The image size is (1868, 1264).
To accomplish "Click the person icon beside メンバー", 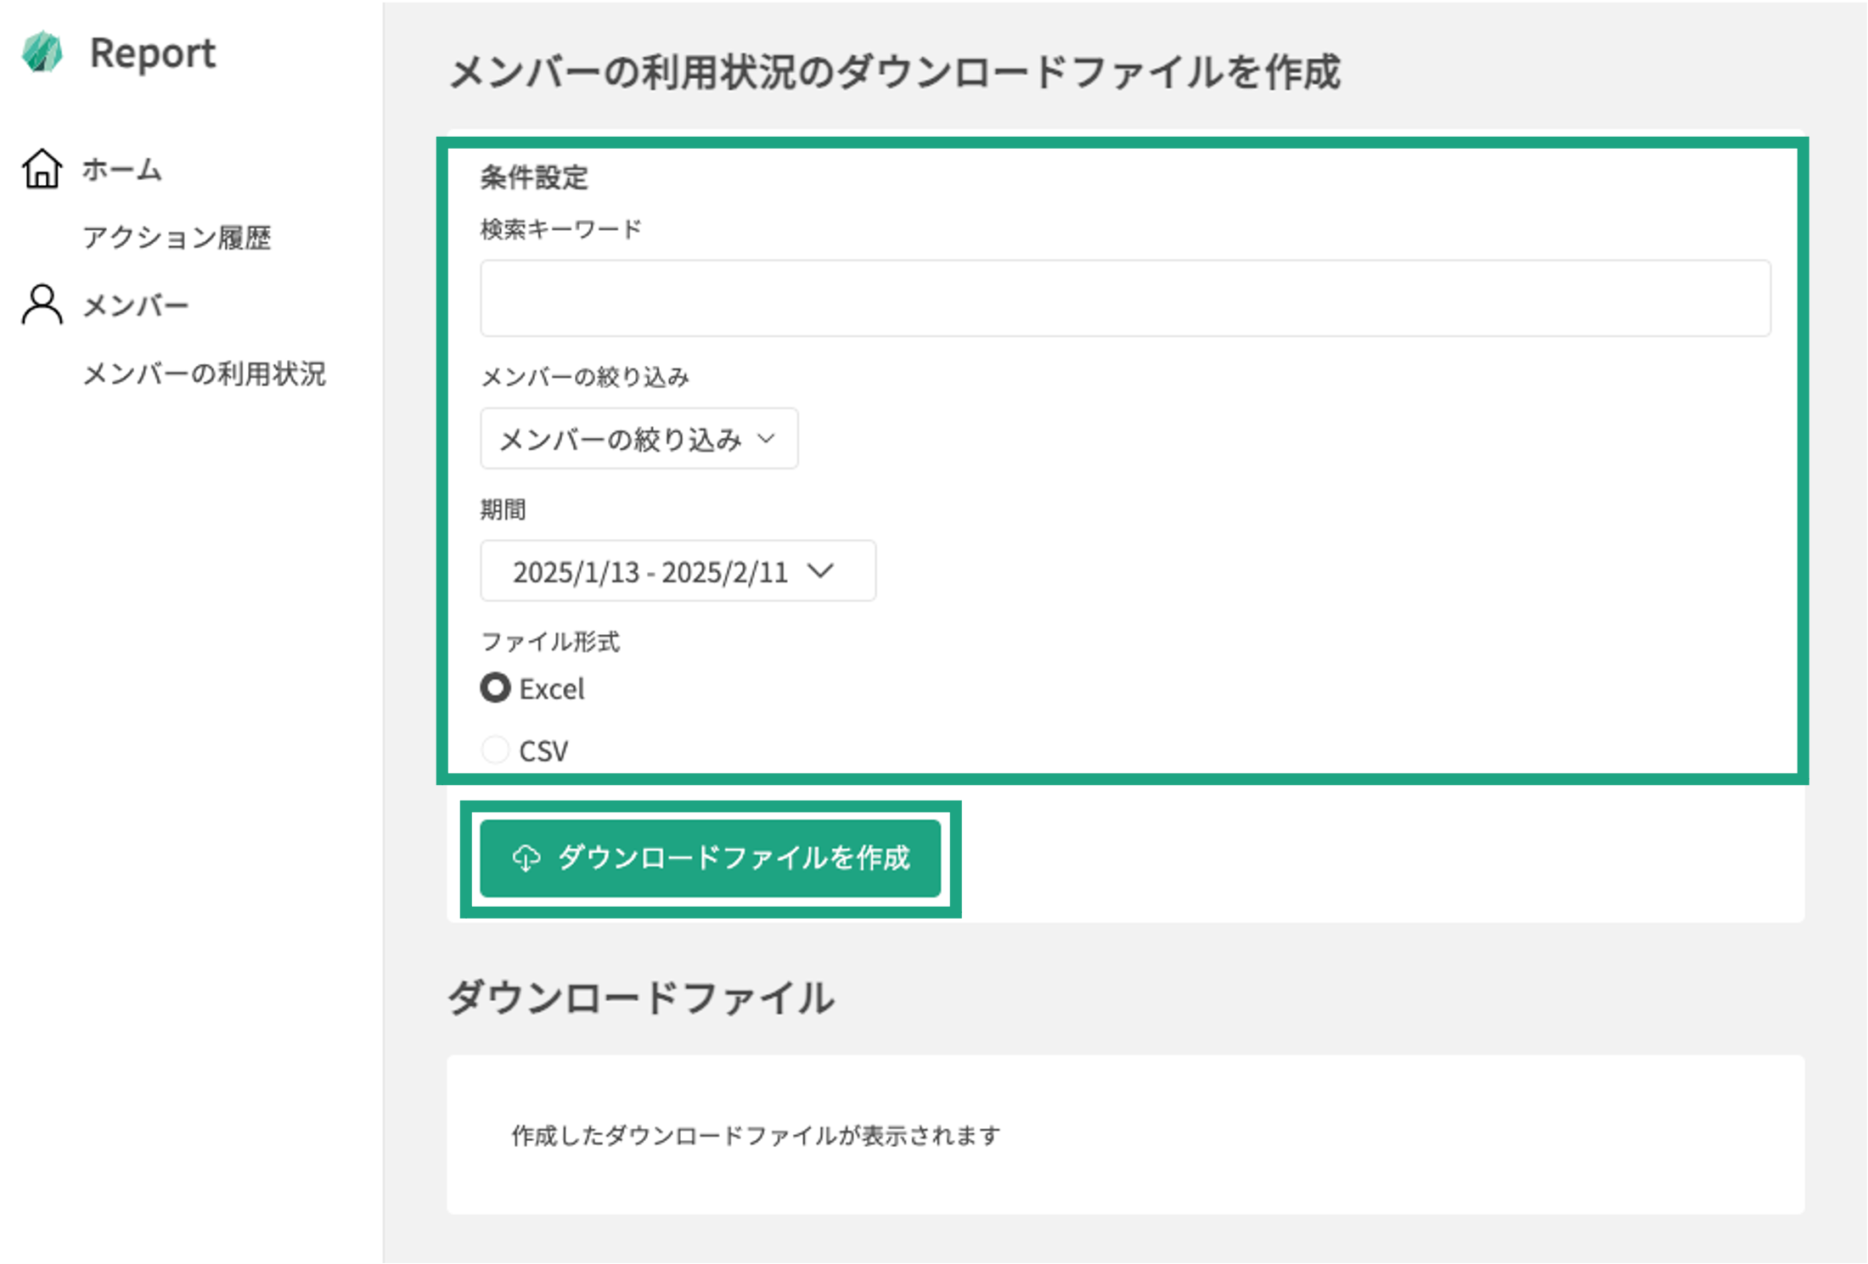I will click(42, 305).
